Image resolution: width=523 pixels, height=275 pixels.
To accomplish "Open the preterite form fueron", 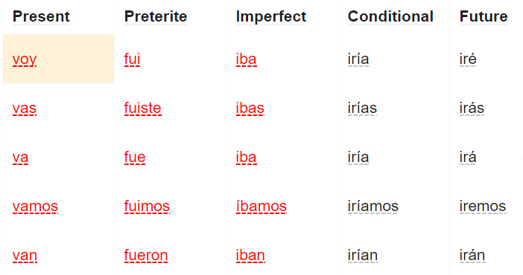I will 146,256.
